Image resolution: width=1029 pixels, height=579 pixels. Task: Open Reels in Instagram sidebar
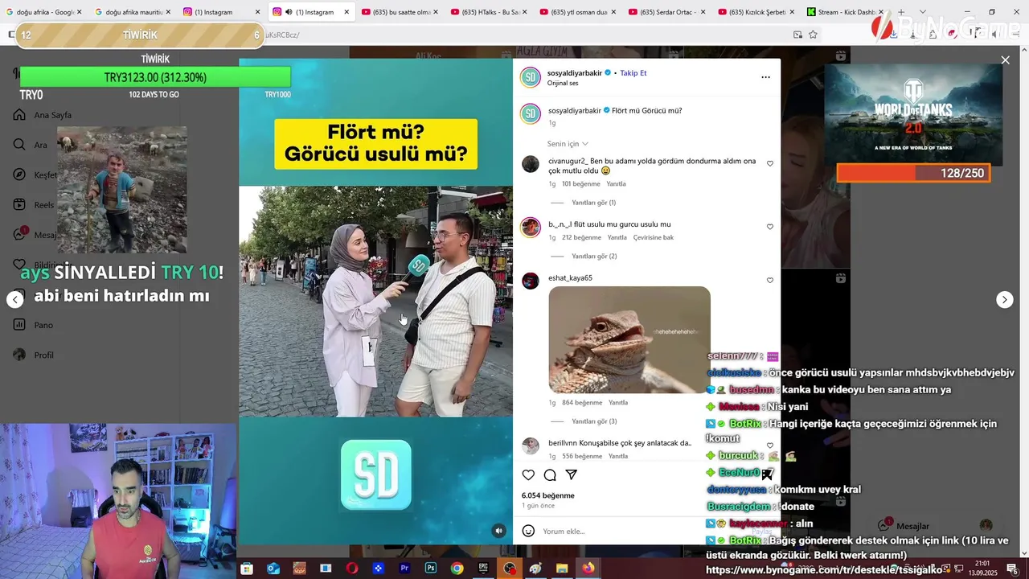pyautogui.click(x=34, y=205)
